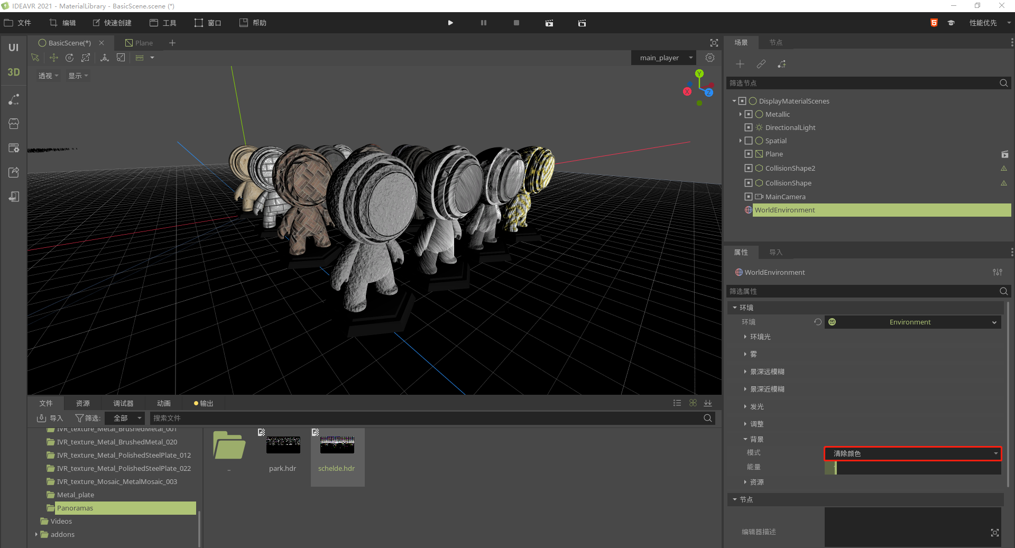
Task: Add a new scene tab with plus button
Action: click(172, 43)
